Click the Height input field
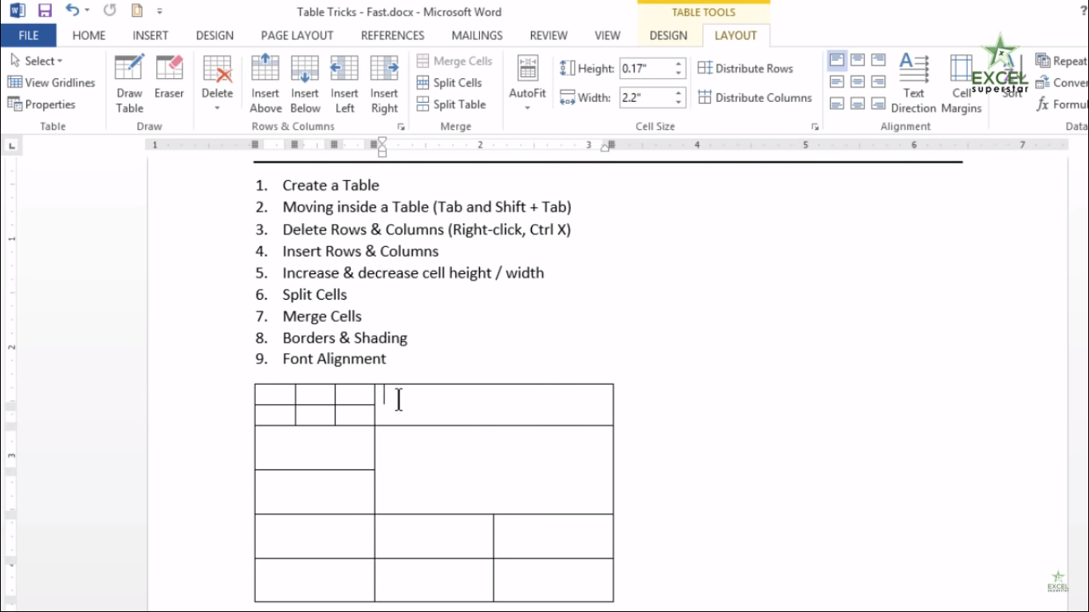This screenshot has height=612, width=1089. click(x=647, y=69)
